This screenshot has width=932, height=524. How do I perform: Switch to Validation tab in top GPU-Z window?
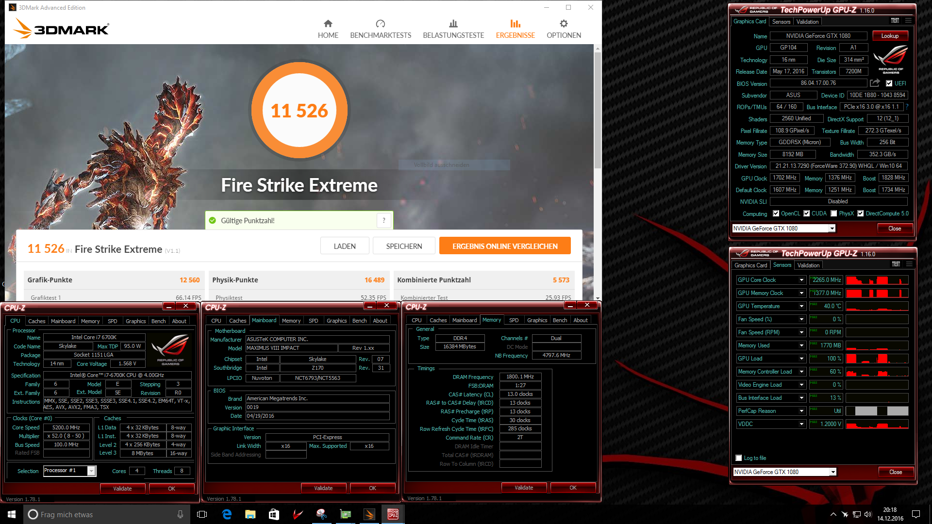coord(807,22)
